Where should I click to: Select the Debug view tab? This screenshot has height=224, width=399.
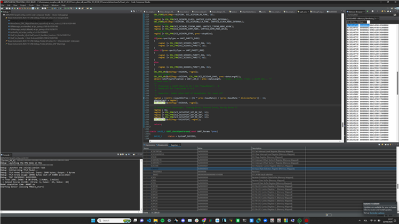click(x=5, y=12)
